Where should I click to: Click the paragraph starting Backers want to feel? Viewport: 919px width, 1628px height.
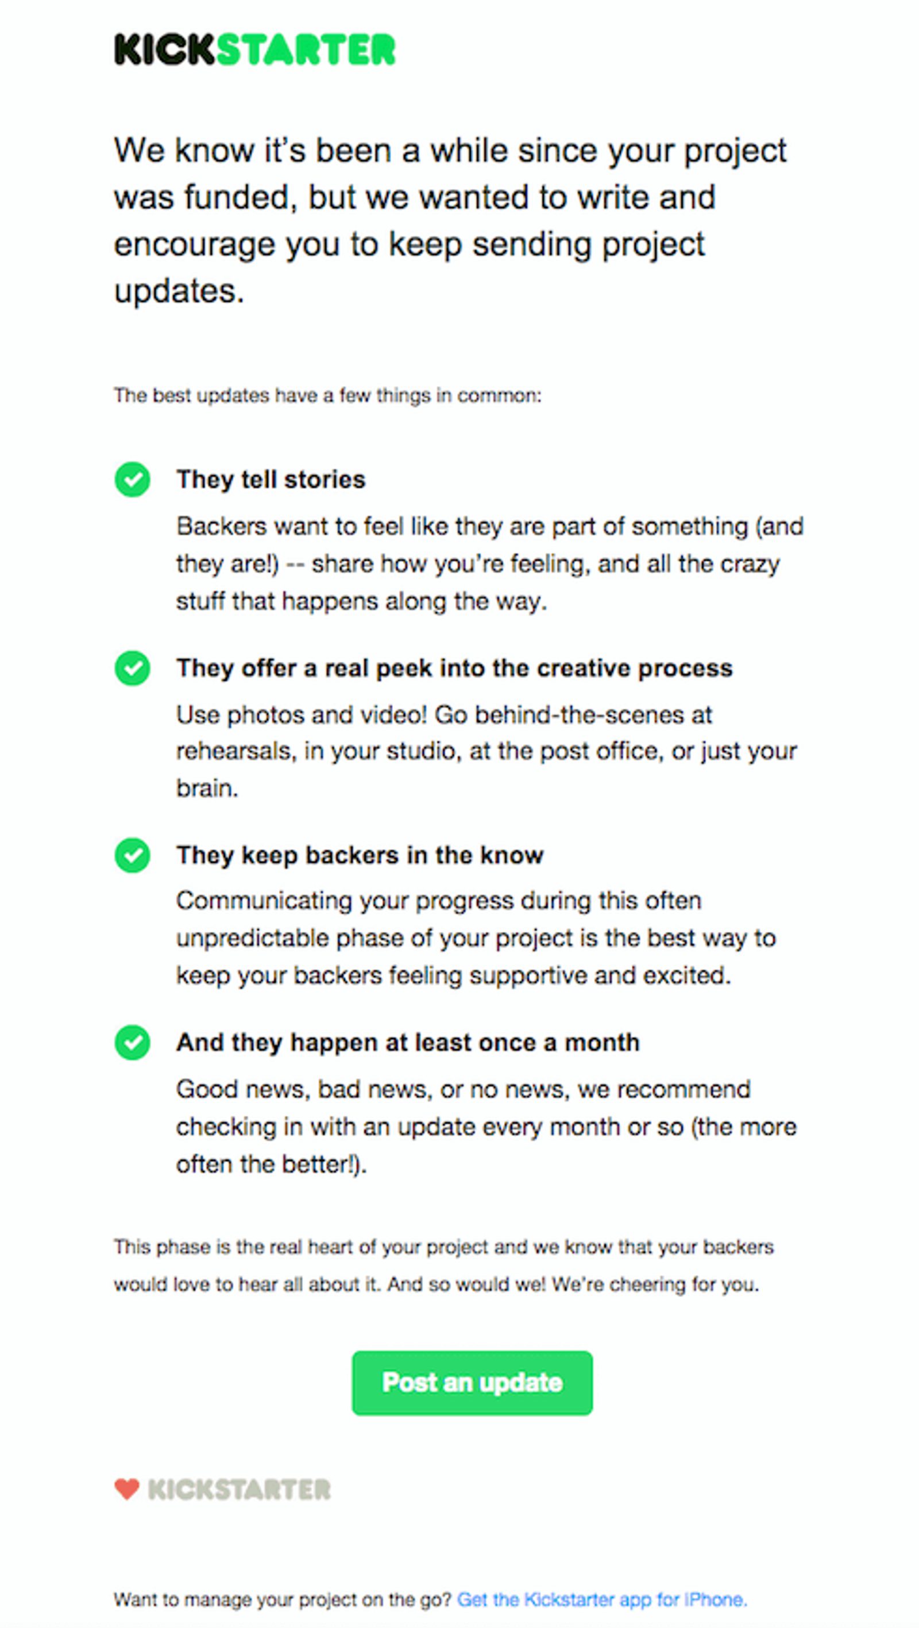point(489,564)
